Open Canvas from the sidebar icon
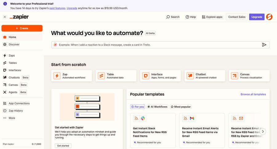Screen dimensions: 277x149 pyautogui.click(x=5, y=85)
